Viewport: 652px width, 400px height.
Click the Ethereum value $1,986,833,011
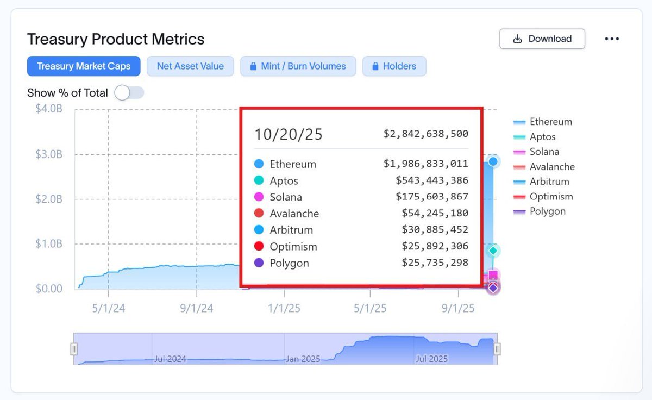click(x=426, y=164)
